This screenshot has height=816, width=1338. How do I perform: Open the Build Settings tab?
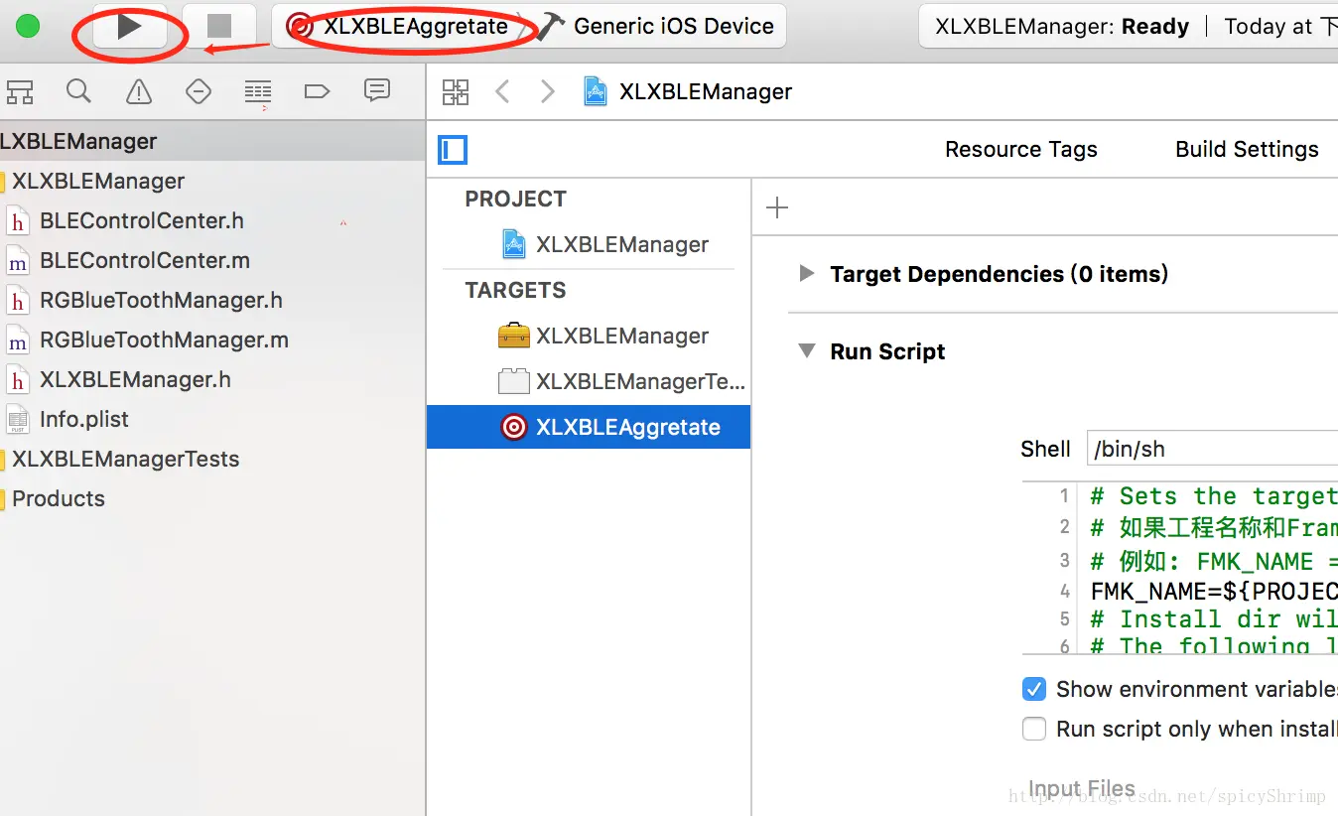point(1247,150)
